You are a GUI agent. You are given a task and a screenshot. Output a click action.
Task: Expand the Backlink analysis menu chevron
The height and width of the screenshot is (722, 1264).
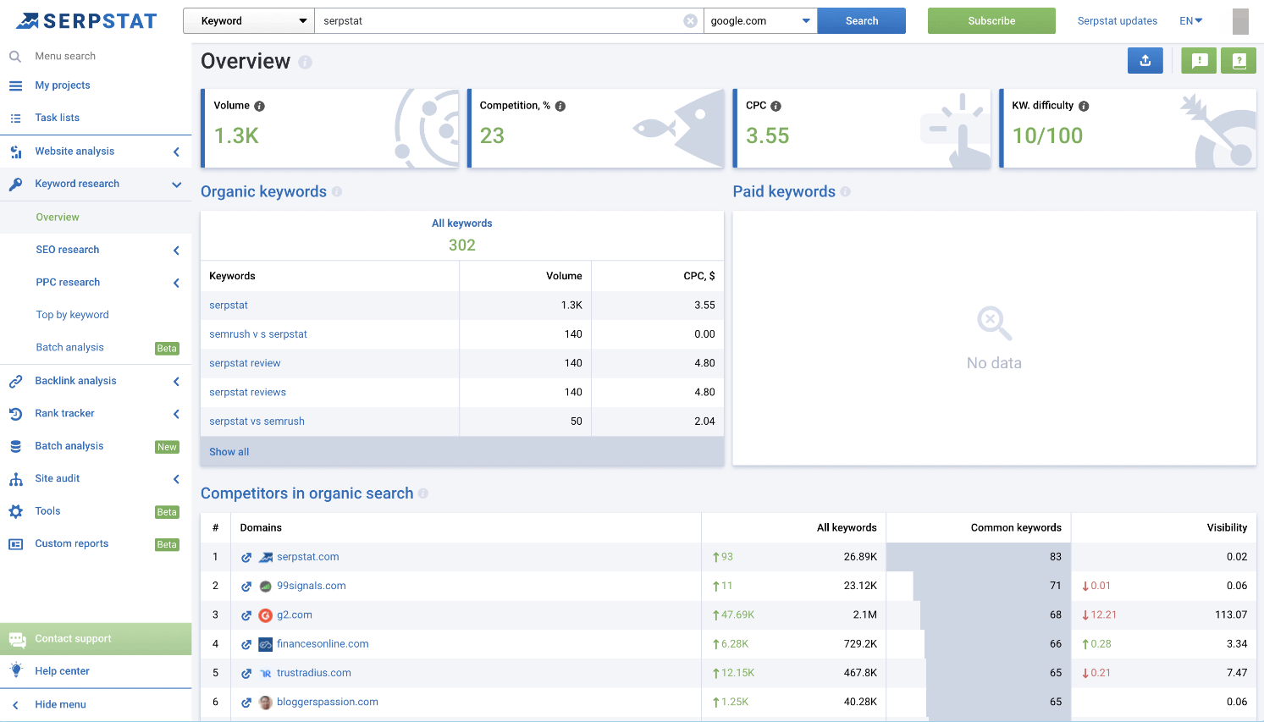(176, 382)
